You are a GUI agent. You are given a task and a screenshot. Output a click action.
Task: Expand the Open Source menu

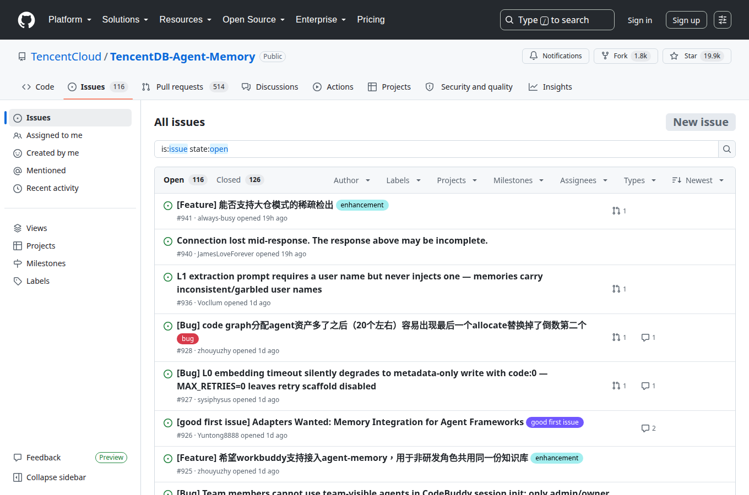pos(253,19)
